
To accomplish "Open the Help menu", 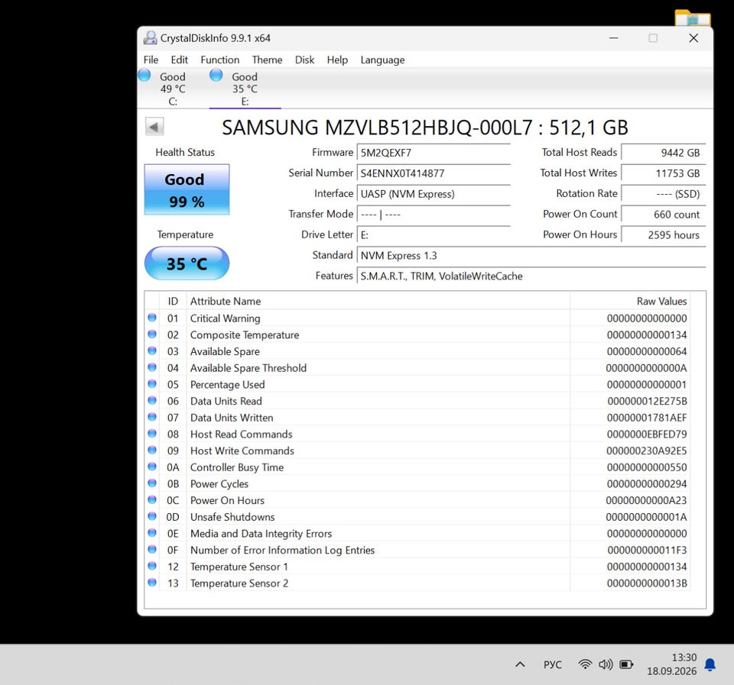I will [x=337, y=60].
